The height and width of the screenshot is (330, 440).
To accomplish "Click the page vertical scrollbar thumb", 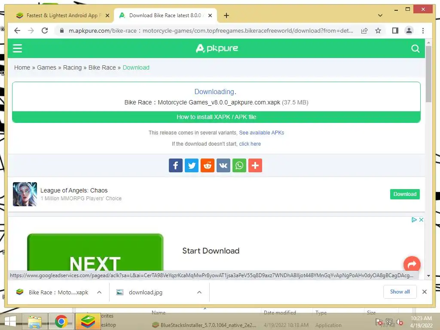I will coord(428,74).
